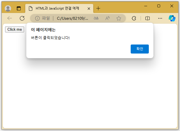Open the translate page icon
The width and height of the screenshot is (180, 131).
pos(96,18)
